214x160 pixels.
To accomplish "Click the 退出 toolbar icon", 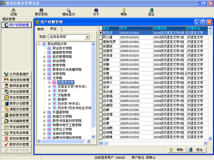I will click(x=151, y=10).
